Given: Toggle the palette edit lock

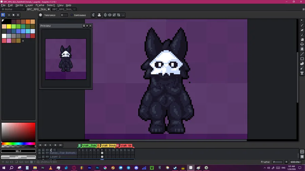Looking at the screenshot, I should tap(3, 15).
